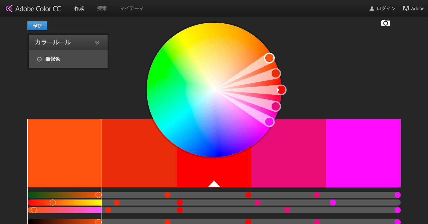Click the orange-to-pink slider handle of first swatch
Screen dimensions: 428x224
[x=34, y=210]
